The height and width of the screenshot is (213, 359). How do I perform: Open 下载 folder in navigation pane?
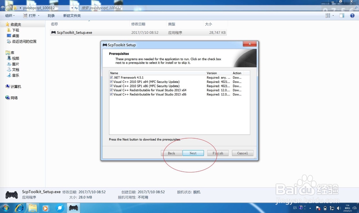15,30
